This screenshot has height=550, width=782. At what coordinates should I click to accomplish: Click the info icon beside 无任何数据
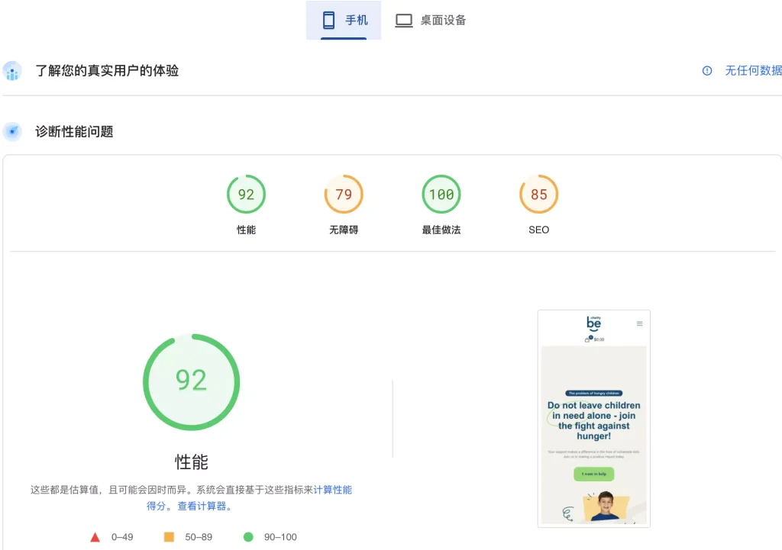(706, 70)
